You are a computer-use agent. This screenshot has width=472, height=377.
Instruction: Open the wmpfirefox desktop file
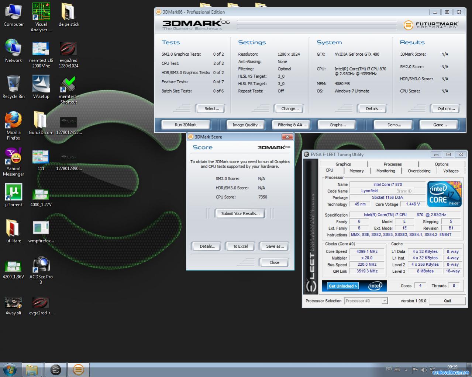coord(41,231)
